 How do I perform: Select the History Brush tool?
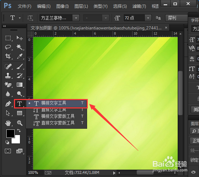click(x=20, y=76)
